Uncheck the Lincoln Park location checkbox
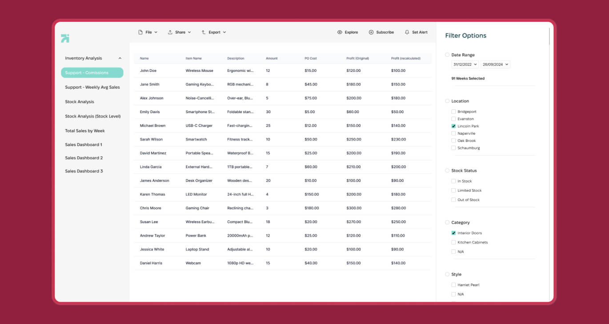Image resolution: width=609 pixels, height=324 pixels. pos(453,126)
